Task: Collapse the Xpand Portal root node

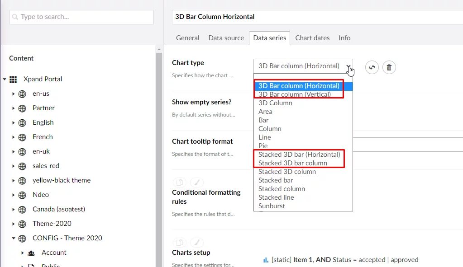Action: (5, 80)
